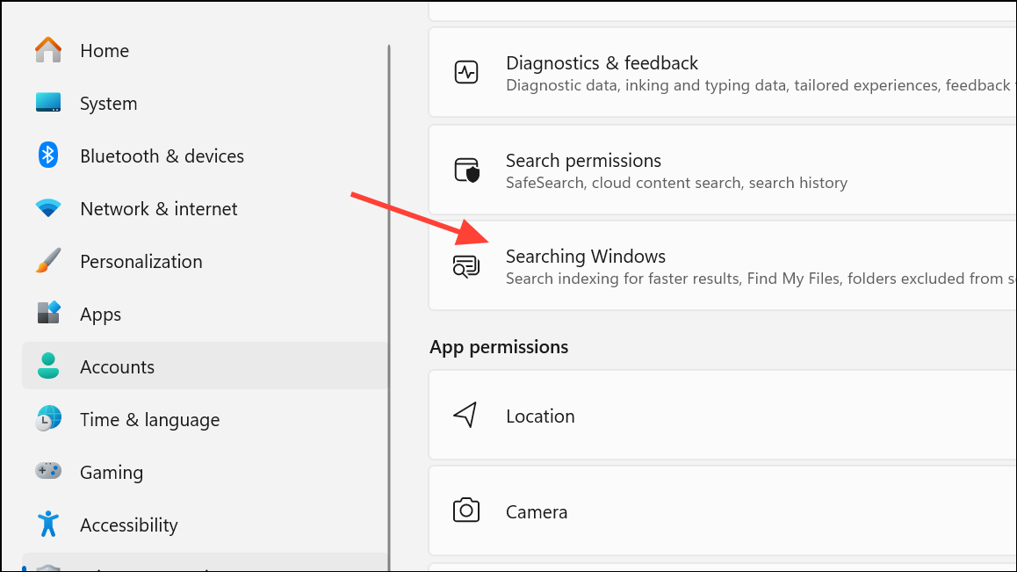Click the Search permissions shield icon
This screenshot has height=572, width=1017.
pyautogui.click(x=466, y=170)
